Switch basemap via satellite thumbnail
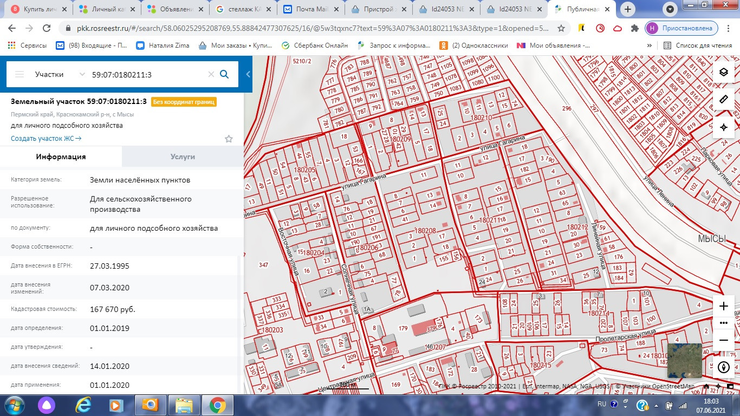Screen dimensions: 740x416 (684, 361)
